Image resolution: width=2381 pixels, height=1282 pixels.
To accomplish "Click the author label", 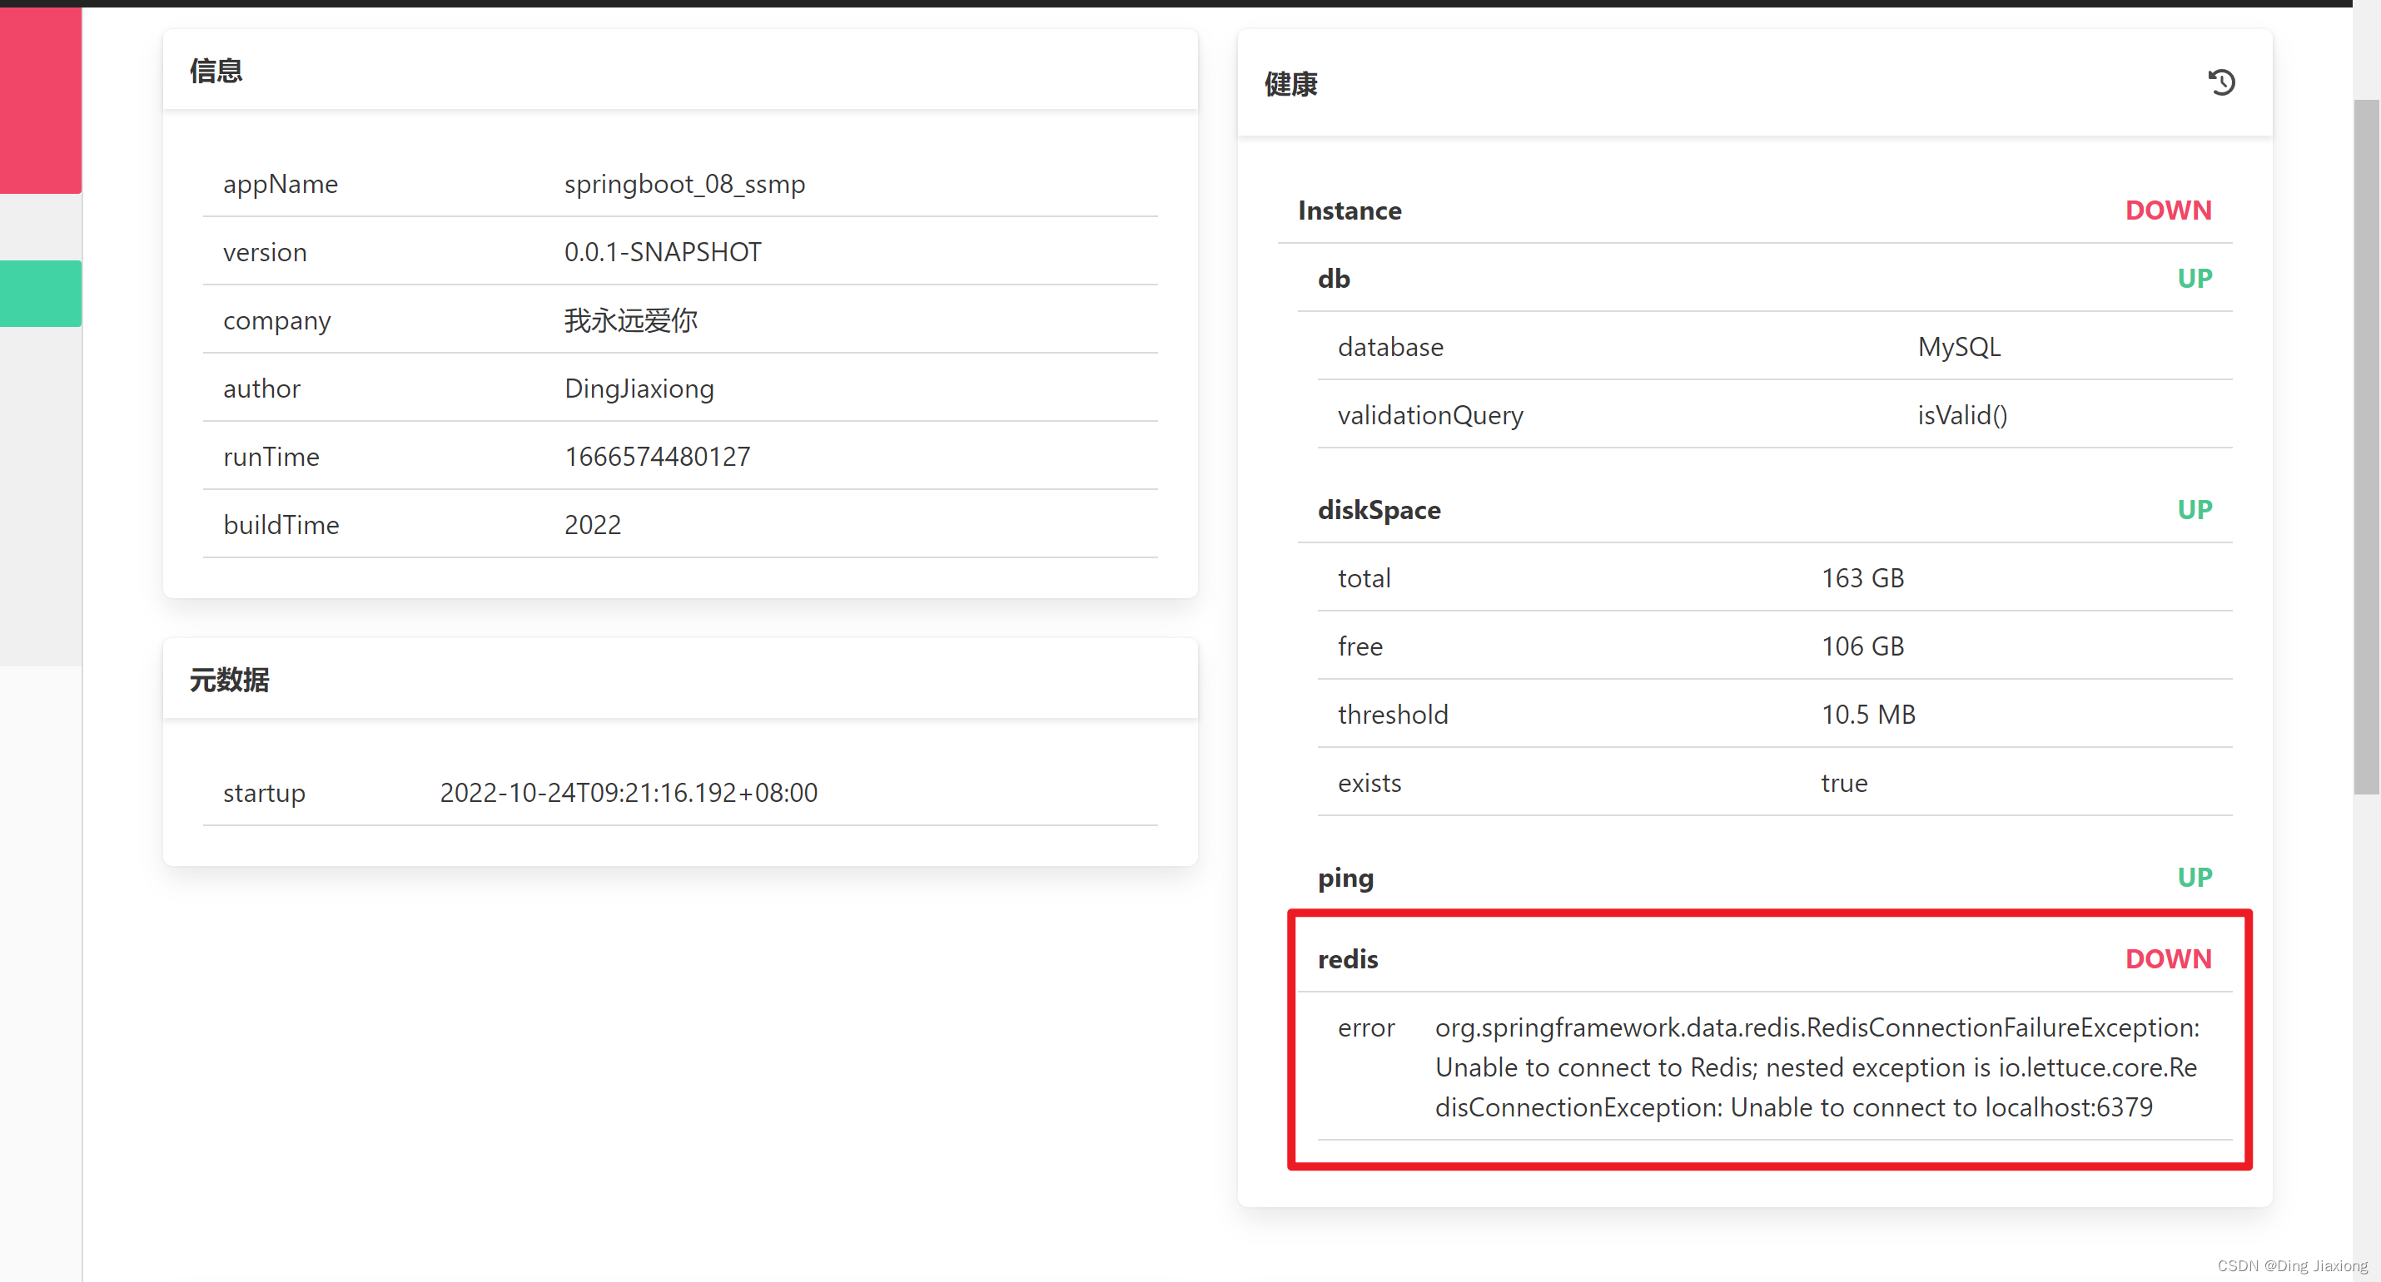I will pyautogui.click(x=261, y=389).
